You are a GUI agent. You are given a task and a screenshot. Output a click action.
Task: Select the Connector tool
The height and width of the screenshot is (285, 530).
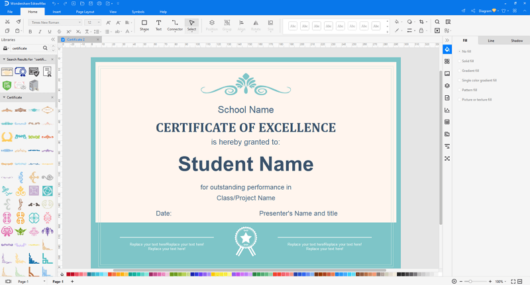point(175,25)
